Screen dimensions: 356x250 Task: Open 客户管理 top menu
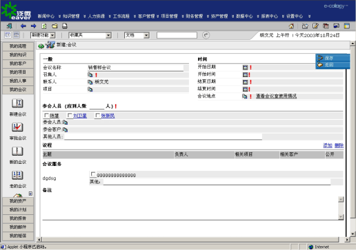click(x=146, y=16)
